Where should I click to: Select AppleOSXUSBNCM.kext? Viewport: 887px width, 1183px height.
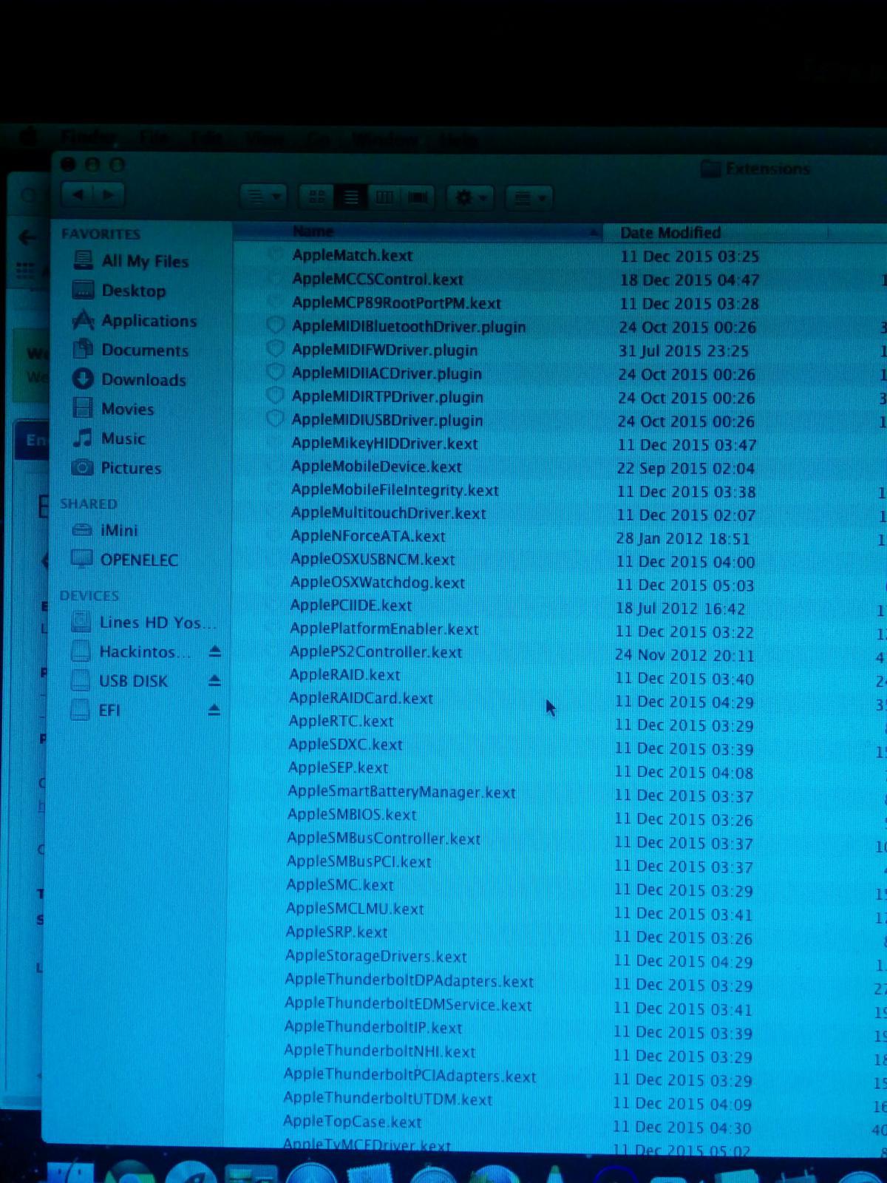pyautogui.click(x=373, y=559)
